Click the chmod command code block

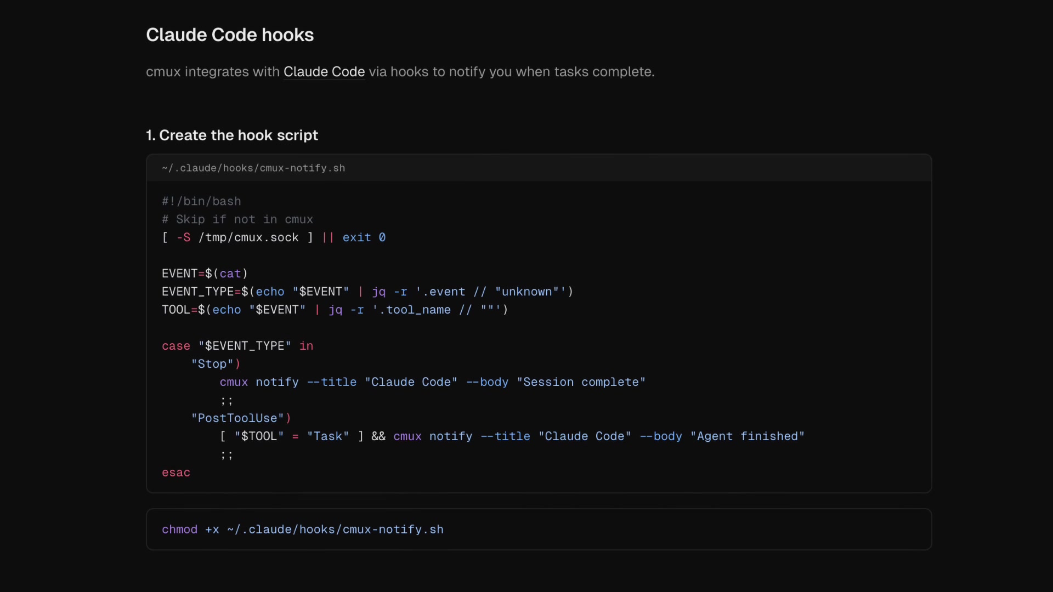303,529
